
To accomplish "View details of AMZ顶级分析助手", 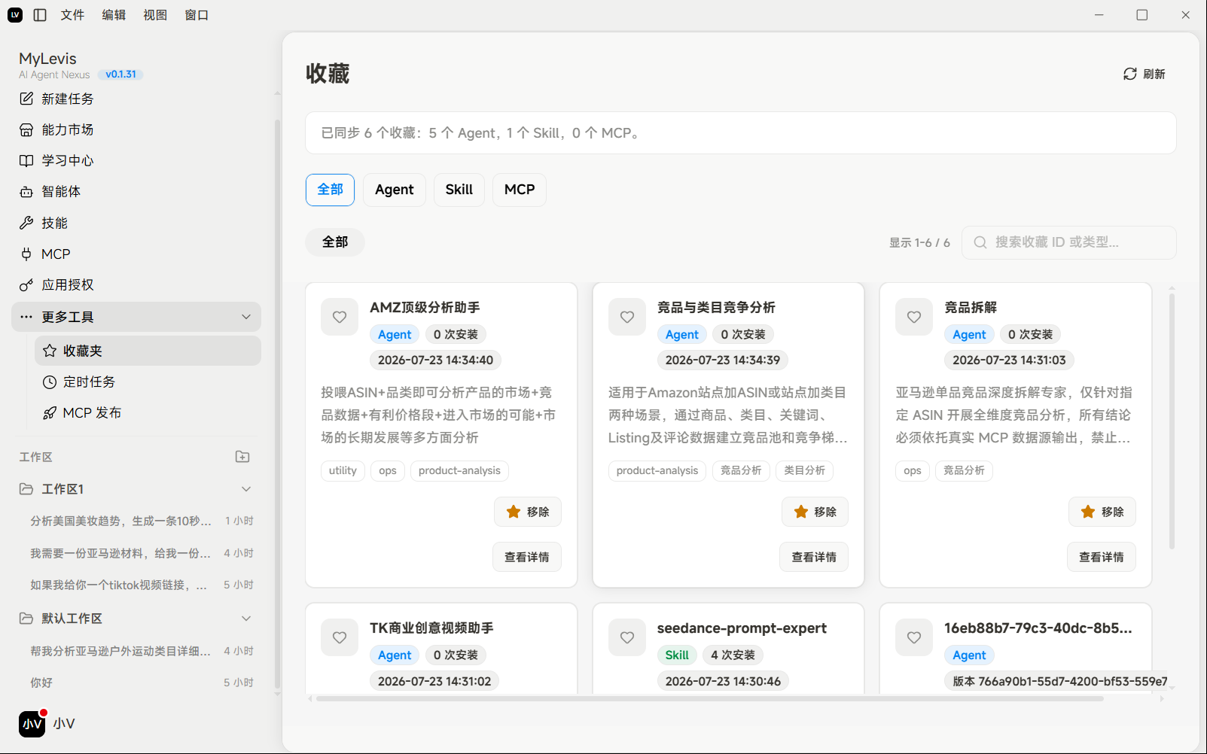I will point(527,557).
